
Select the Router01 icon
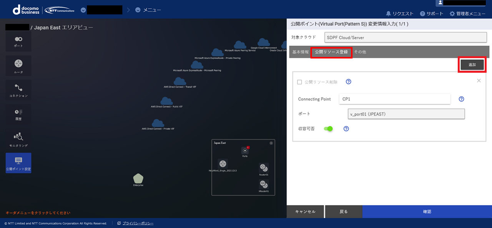click(264, 168)
